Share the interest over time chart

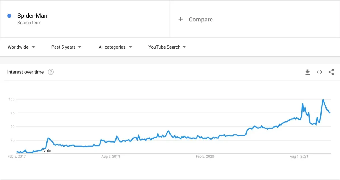point(331,72)
